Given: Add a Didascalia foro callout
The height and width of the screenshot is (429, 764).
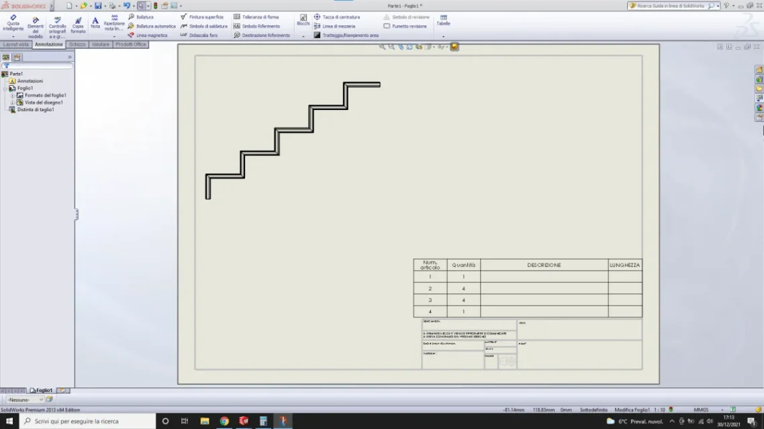Looking at the screenshot, I should tap(199, 36).
